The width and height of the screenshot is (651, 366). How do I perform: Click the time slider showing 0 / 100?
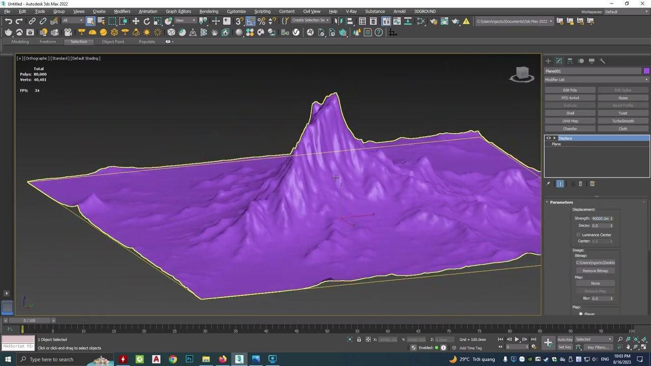coord(29,321)
